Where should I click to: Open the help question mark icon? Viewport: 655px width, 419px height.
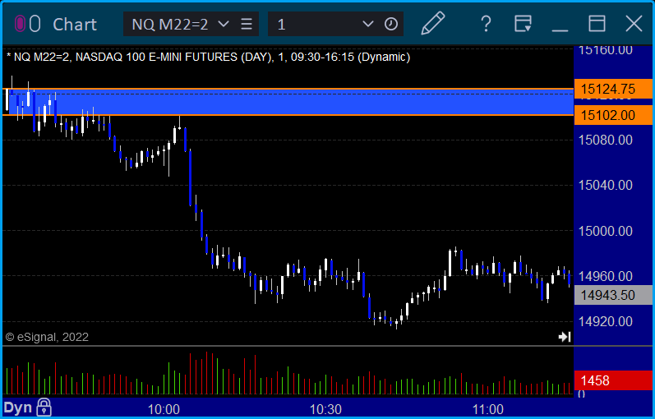[486, 24]
